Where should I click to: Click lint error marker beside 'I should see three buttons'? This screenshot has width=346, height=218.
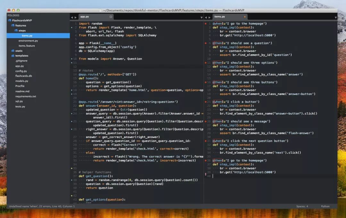(x=206, y=82)
